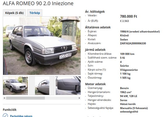The image size is (167, 117).
Task: Click the Parkolóba rakom checkmark icon
Action: click(x=5, y=116)
